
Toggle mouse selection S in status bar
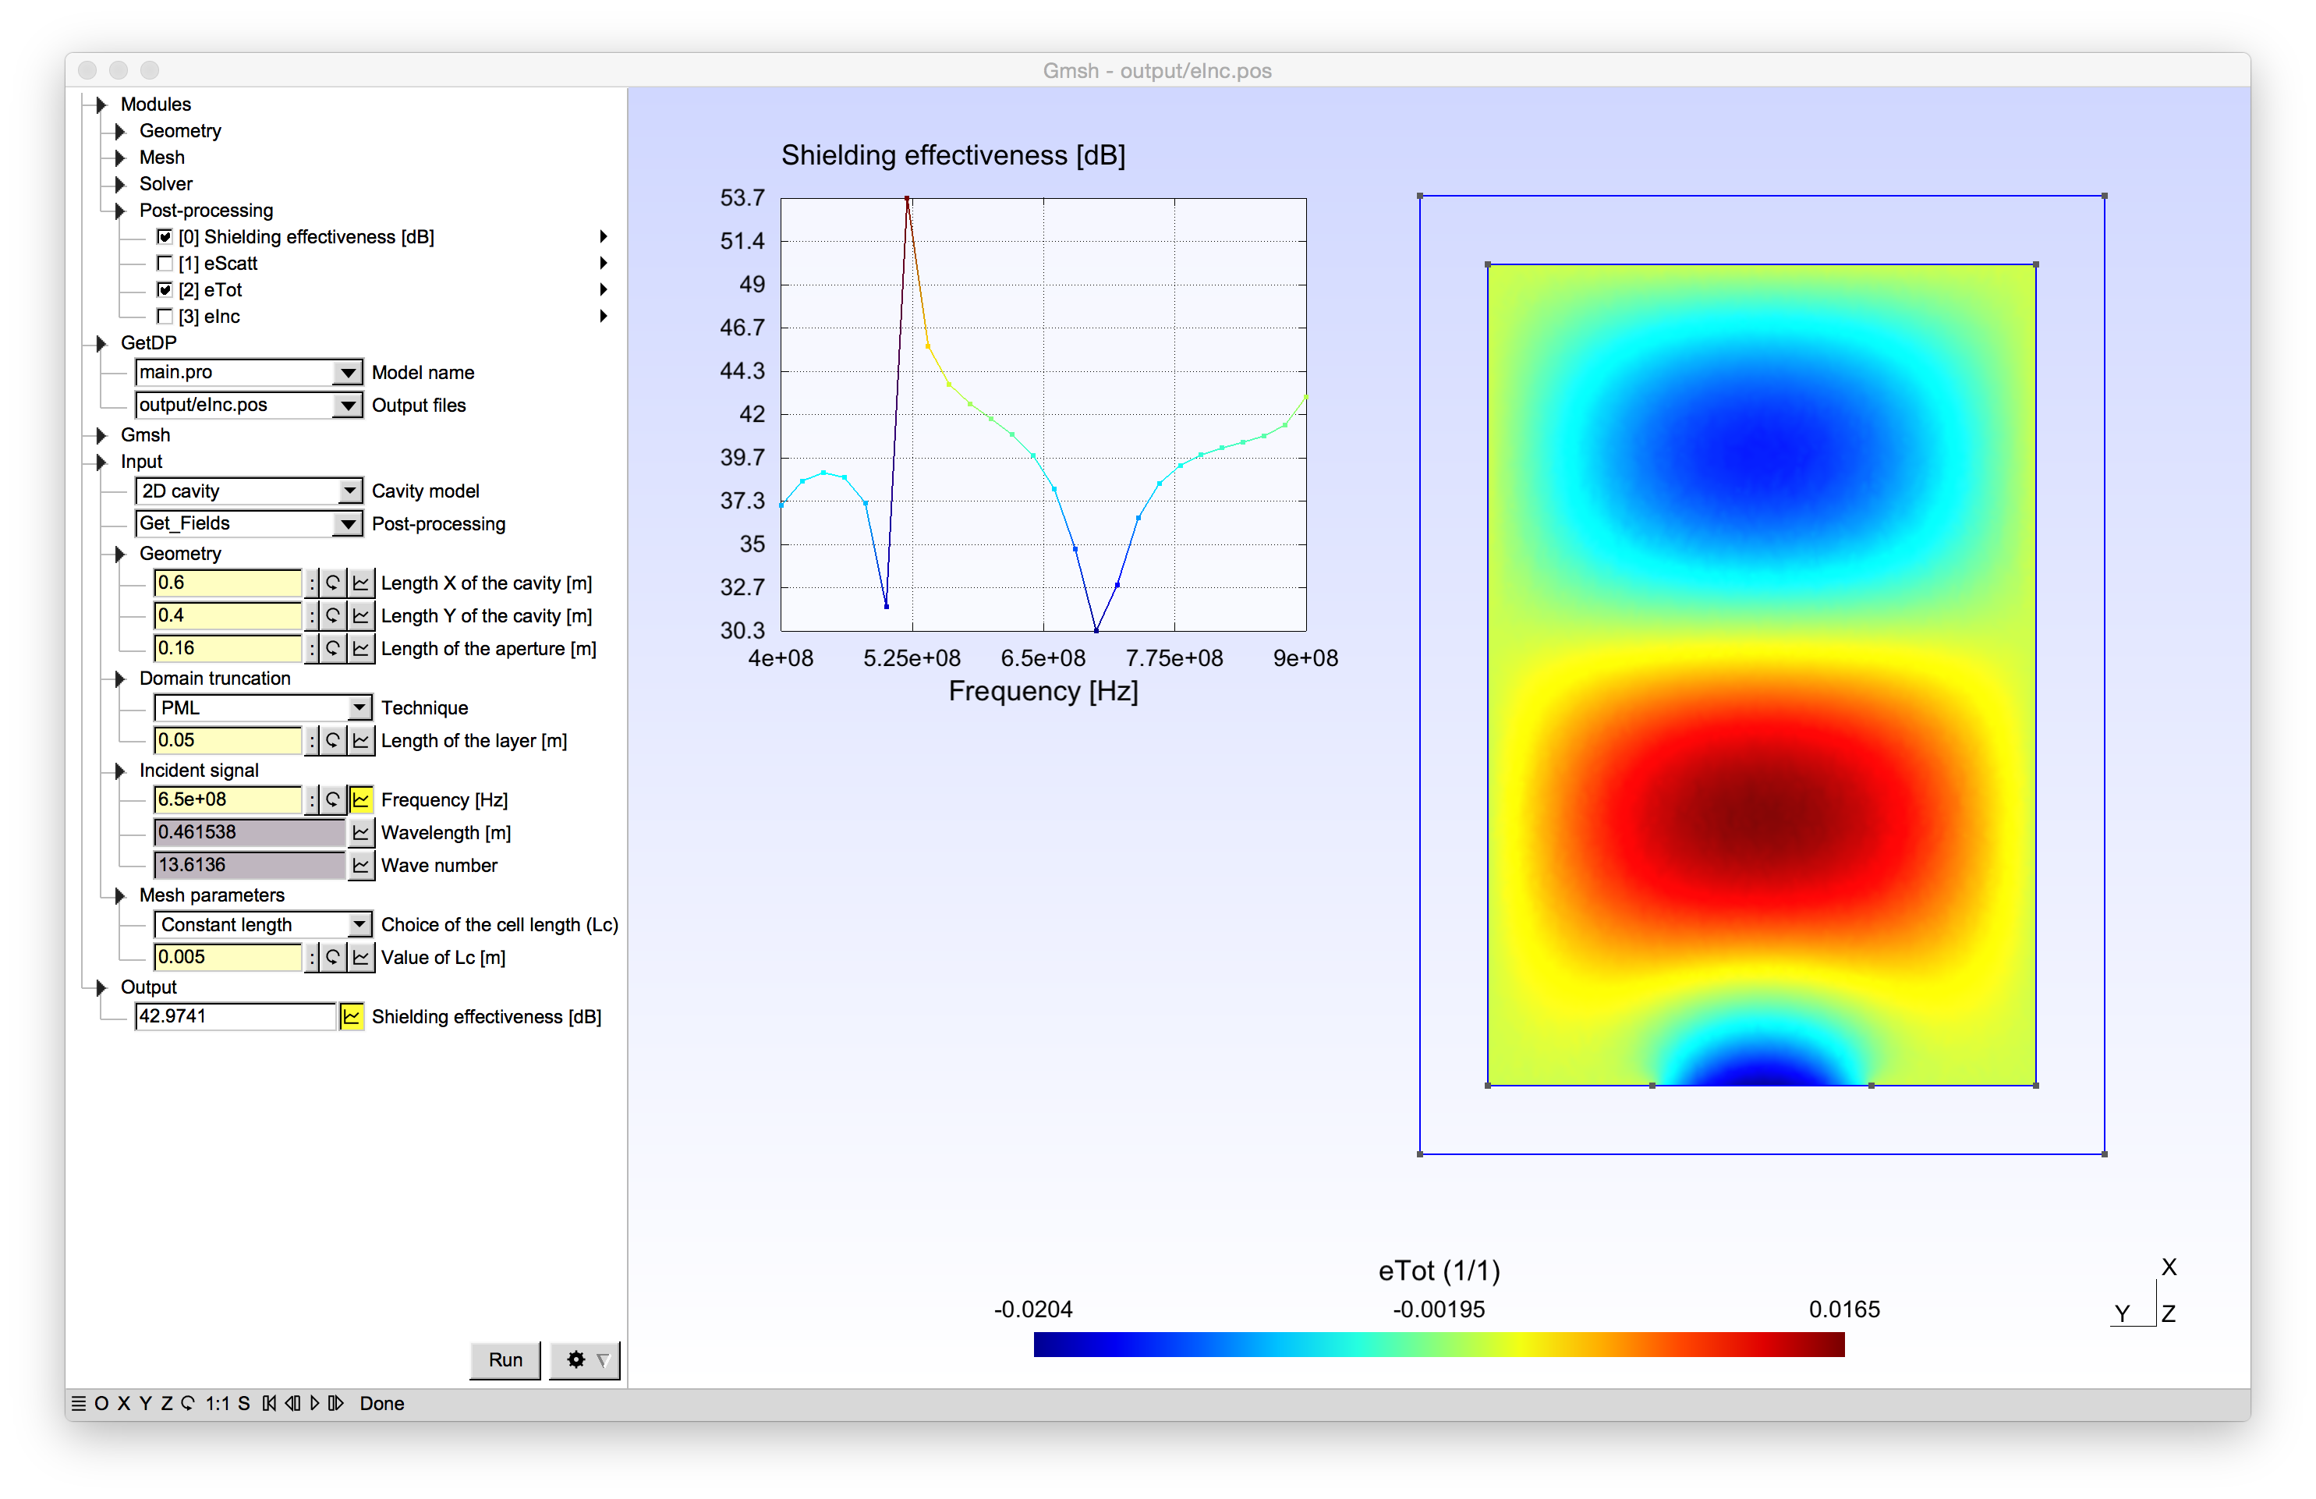[243, 1404]
